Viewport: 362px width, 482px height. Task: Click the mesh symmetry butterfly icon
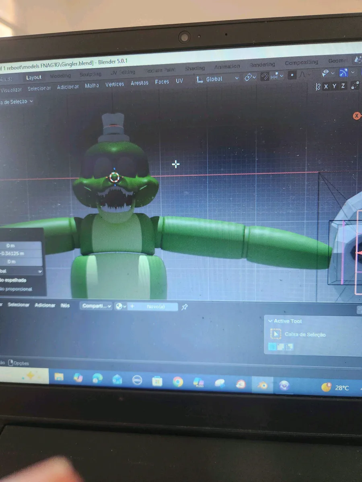317,87
